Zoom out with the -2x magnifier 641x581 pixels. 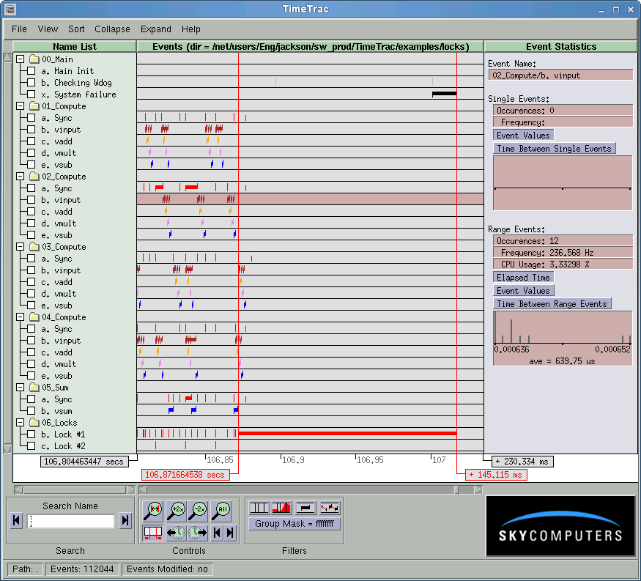coord(198,510)
